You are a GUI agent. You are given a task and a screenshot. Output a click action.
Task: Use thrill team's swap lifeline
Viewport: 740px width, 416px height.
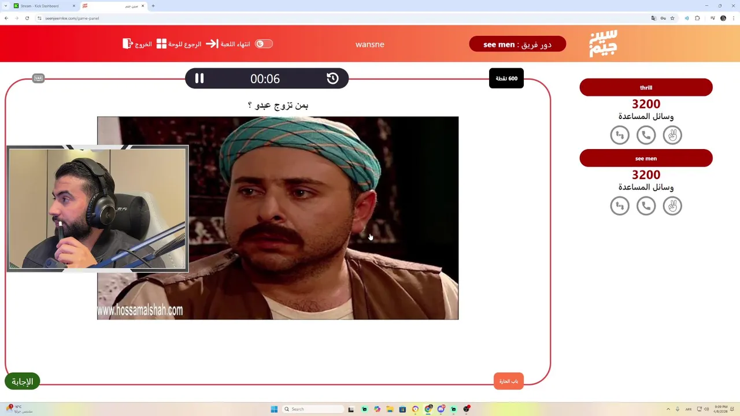pos(620,135)
